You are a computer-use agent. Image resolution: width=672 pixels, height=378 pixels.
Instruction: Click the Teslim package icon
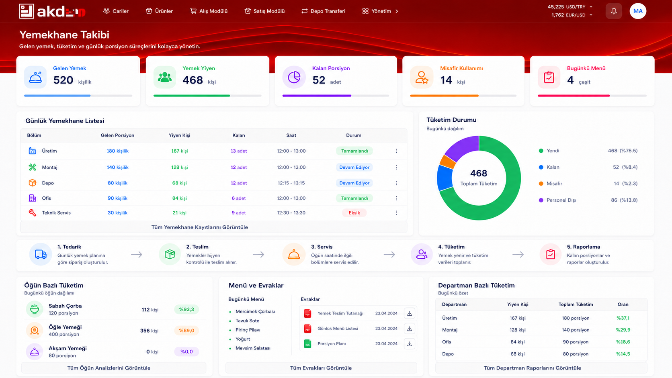point(170,254)
